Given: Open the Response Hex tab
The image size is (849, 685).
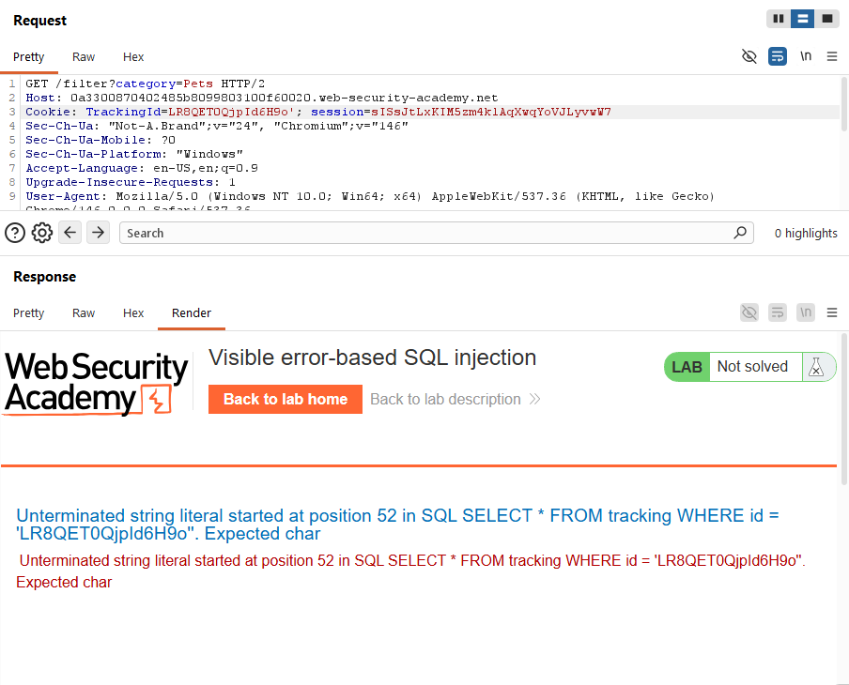Looking at the screenshot, I should point(133,313).
